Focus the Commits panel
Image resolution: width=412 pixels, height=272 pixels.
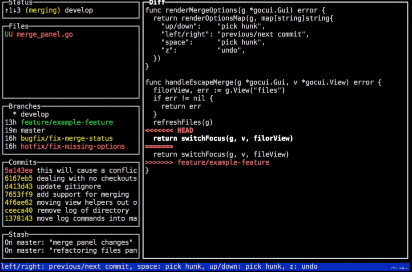click(22, 162)
